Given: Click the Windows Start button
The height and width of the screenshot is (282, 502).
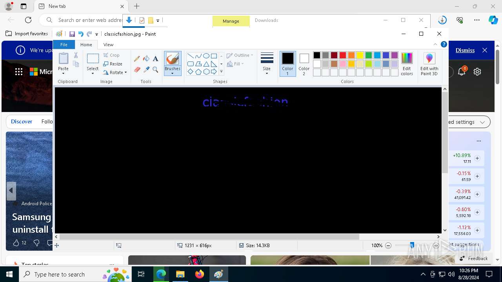Looking at the screenshot, I should 9,274.
